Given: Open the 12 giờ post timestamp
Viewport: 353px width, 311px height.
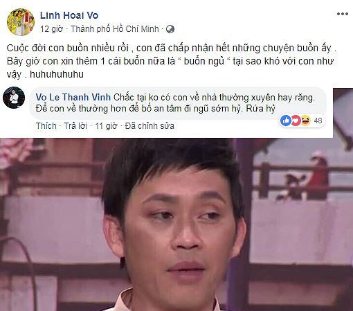Looking at the screenshot, I should point(51,29).
